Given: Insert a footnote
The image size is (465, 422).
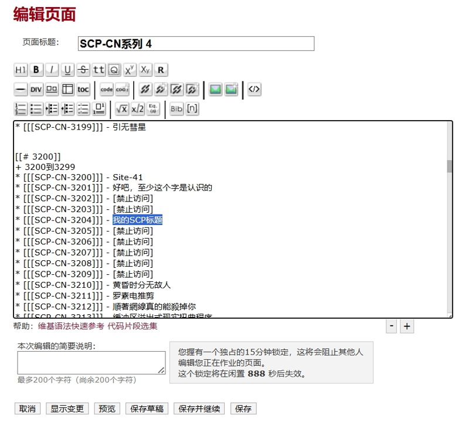Looking at the screenshot, I should click(x=99, y=109).
